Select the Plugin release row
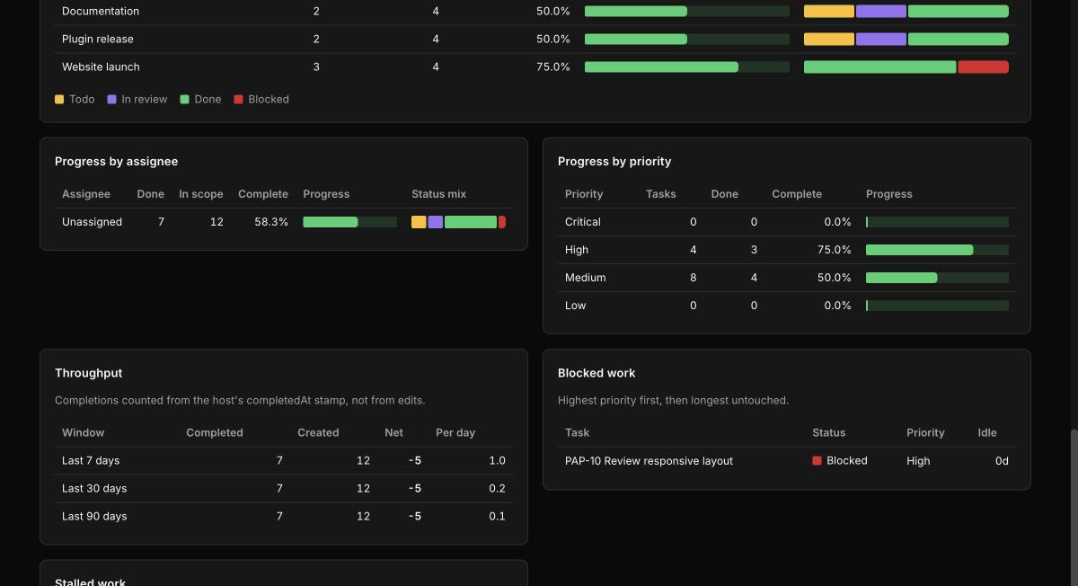 click(535, 40)
